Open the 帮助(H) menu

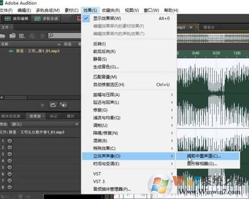click(x=171, y=10)
